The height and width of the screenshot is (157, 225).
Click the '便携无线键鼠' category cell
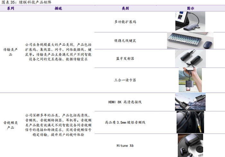tap(125, 41)
